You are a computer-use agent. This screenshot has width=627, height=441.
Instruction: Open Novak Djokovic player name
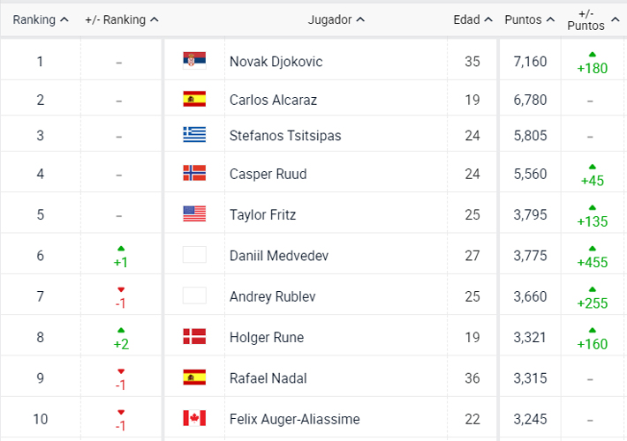click(x=276, y=62)
